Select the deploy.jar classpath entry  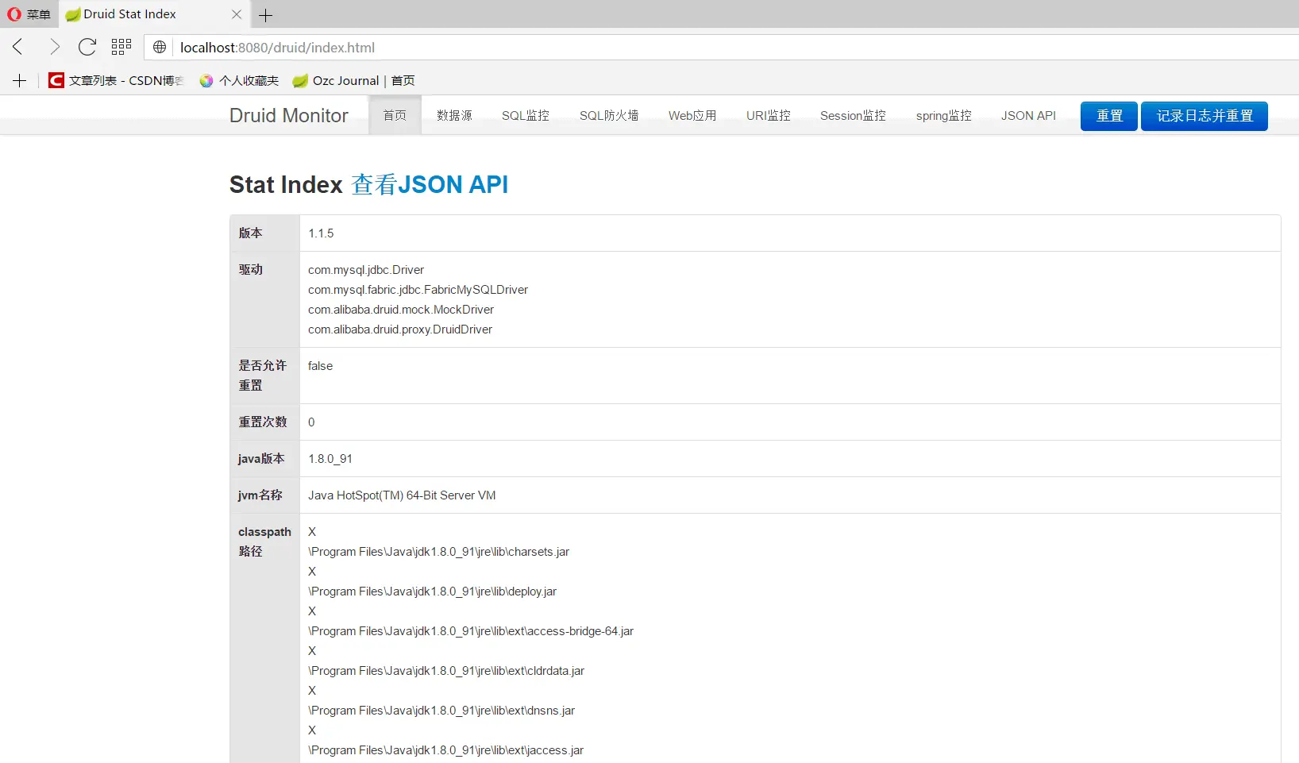click(x=433, y=592)
